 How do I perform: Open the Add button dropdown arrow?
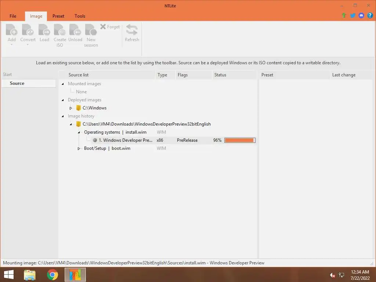[x=11, y=44]
